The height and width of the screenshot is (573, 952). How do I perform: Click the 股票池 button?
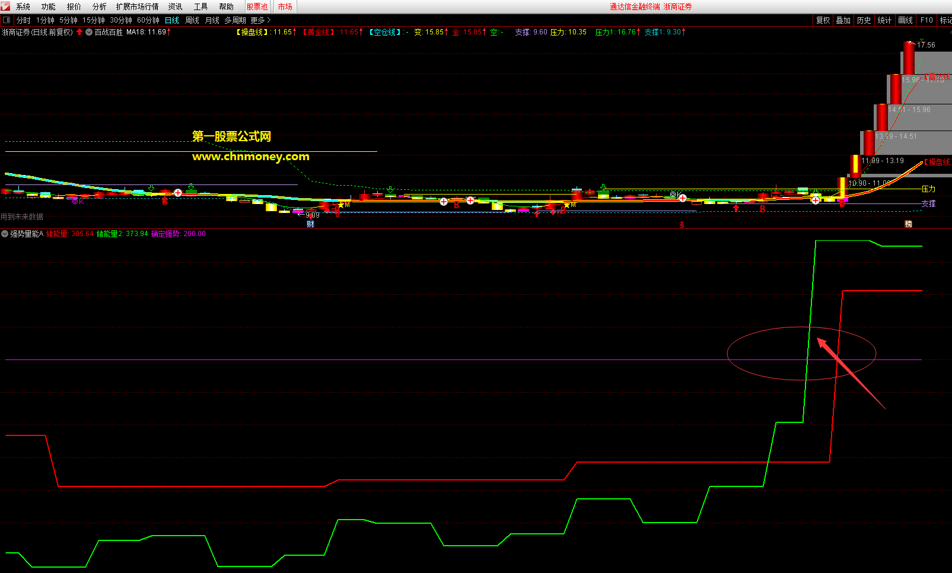tap(257, 7)
